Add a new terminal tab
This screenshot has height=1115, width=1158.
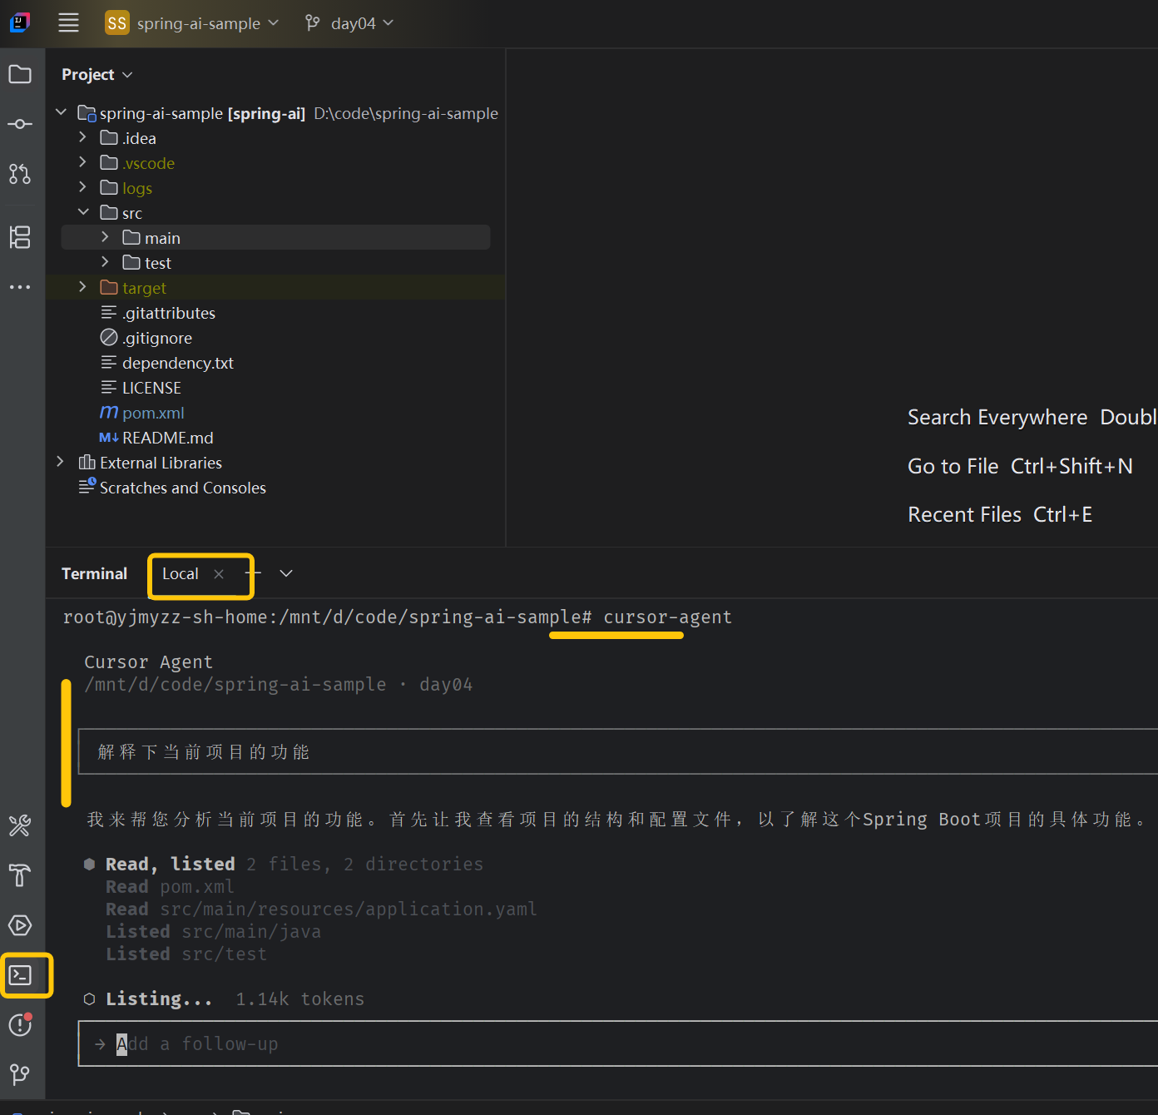point(254,573)
